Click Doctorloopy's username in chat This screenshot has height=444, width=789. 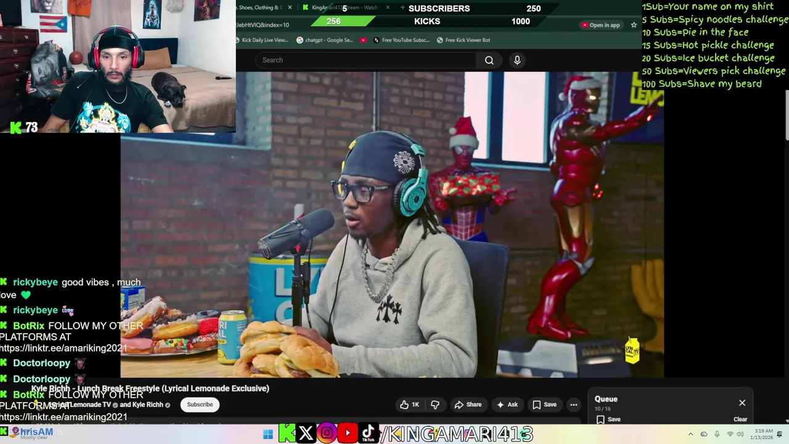(41, 363)
